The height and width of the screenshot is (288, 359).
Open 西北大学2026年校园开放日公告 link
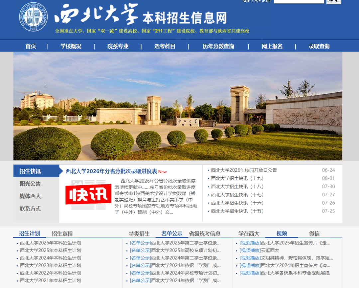point(244,170)
